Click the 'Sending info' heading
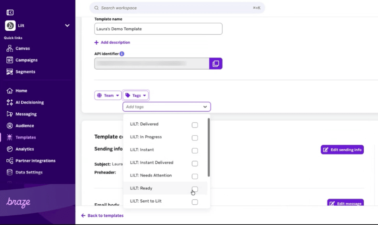378x225 pixels. click(x=108, y=149)
